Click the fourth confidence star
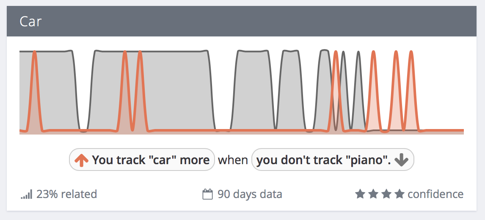The image size is (485, 220). pos(400,194)
